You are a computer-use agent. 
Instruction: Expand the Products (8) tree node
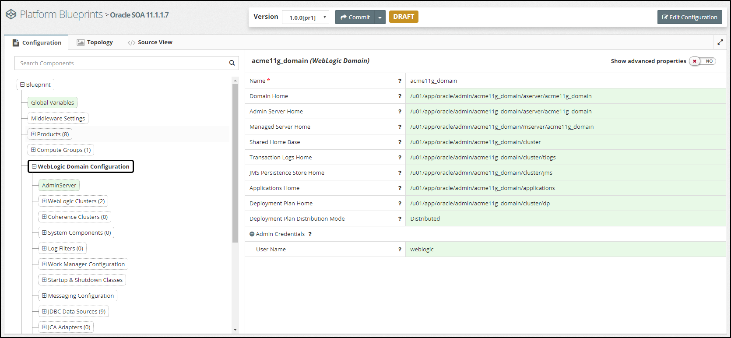[33, 134]
